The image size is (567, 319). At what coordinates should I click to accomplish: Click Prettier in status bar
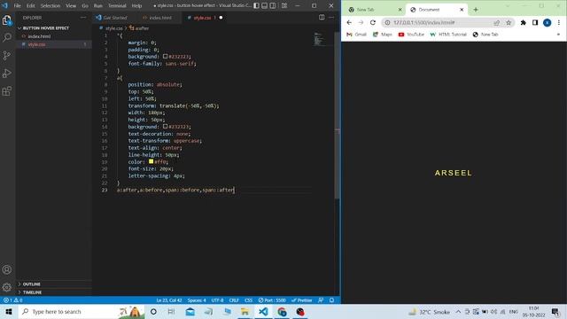[x=302, y=300]
